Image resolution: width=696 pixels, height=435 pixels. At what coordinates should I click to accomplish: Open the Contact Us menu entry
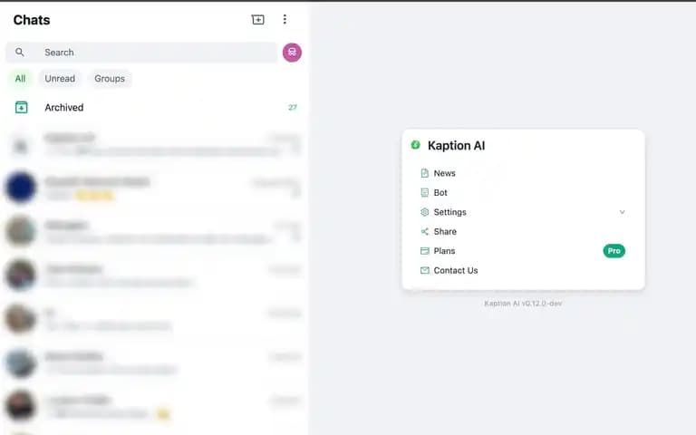click(x=522, y=270)
